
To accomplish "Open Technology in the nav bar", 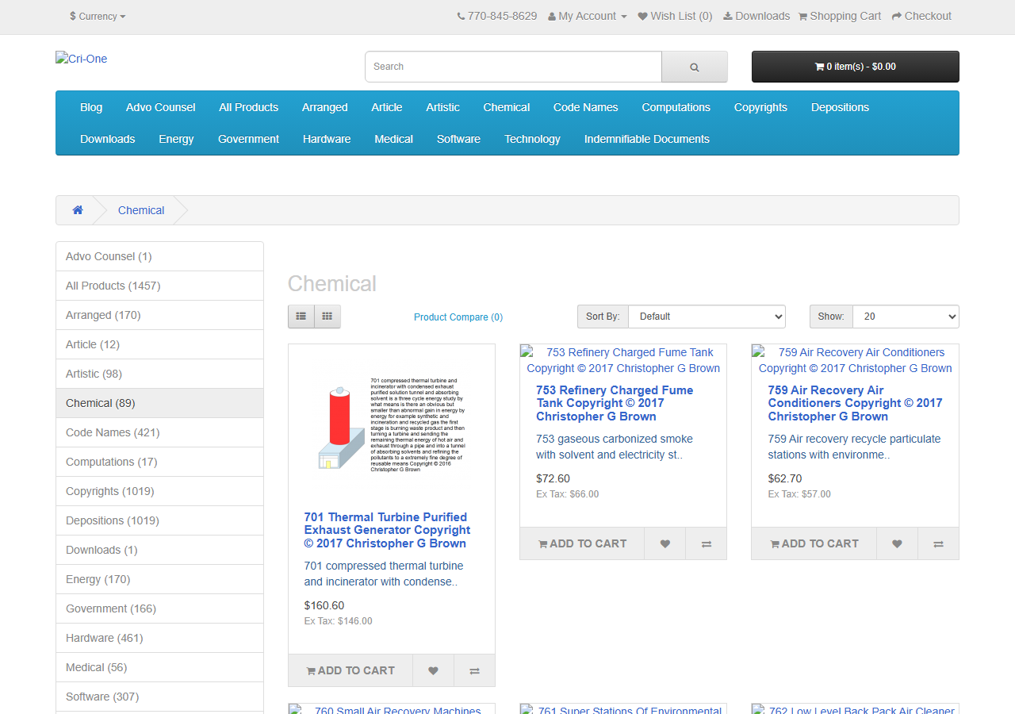I will (532, 139).
